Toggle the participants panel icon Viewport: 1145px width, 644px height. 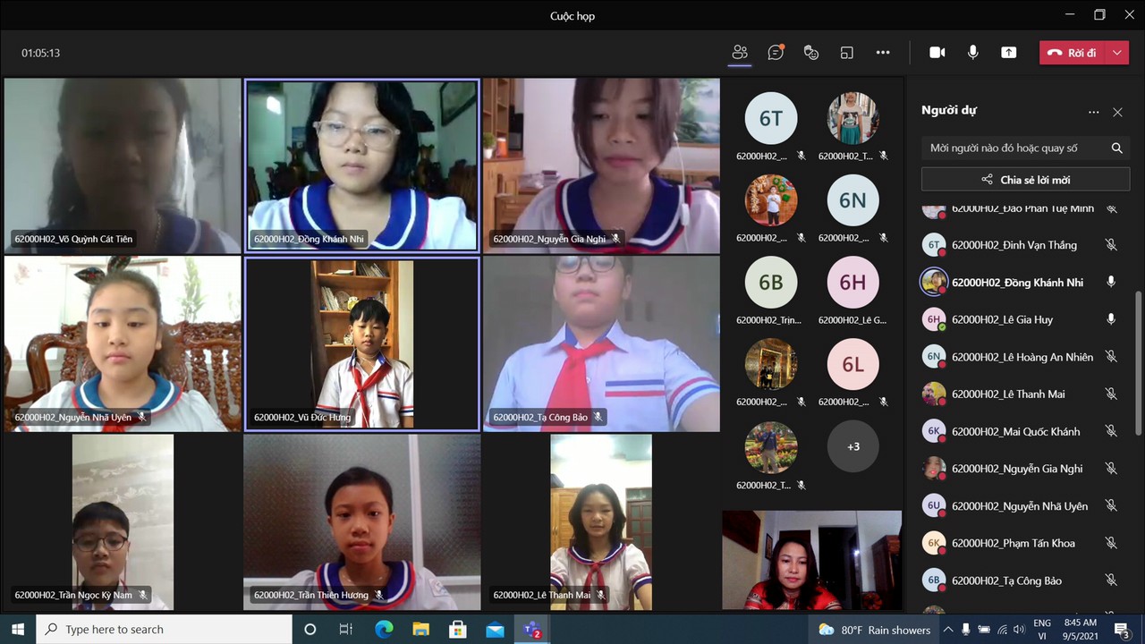(740, 53)
